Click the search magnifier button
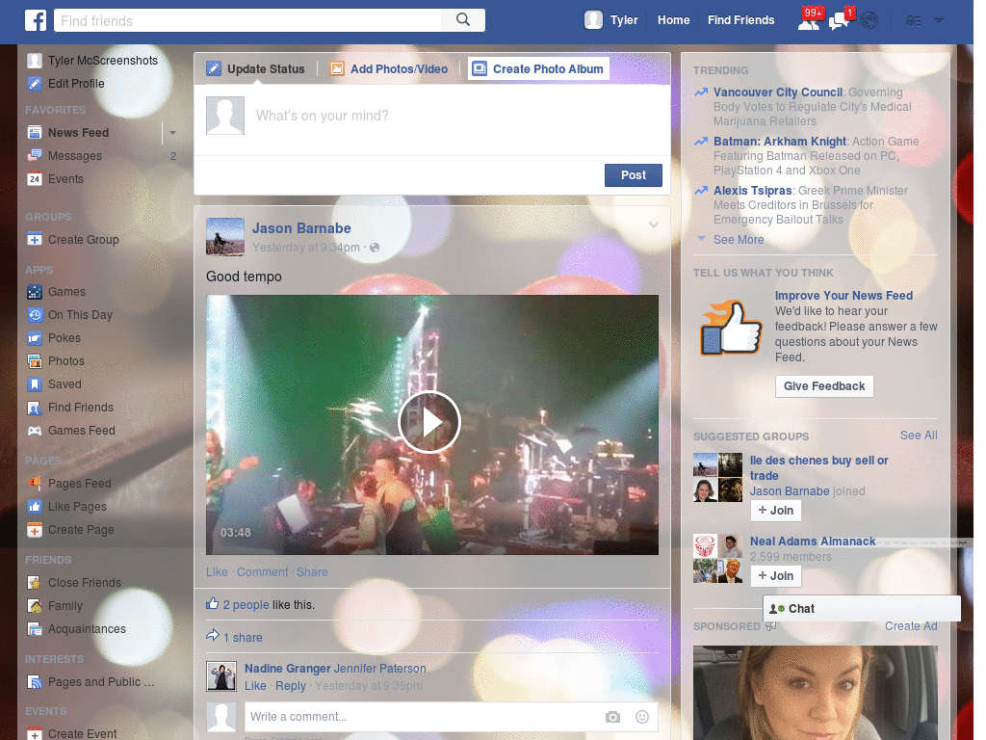Viewport: 986px width, 740px height. point(463,20)
